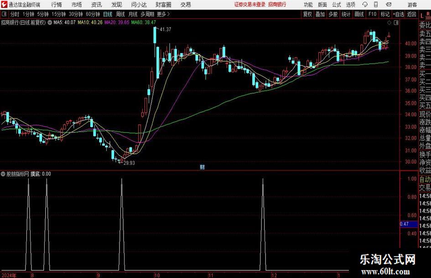This screenshot has height=278, width=431.
Task: Toggle the right side panel icon below 返回
Action: (x=396, y=23)
